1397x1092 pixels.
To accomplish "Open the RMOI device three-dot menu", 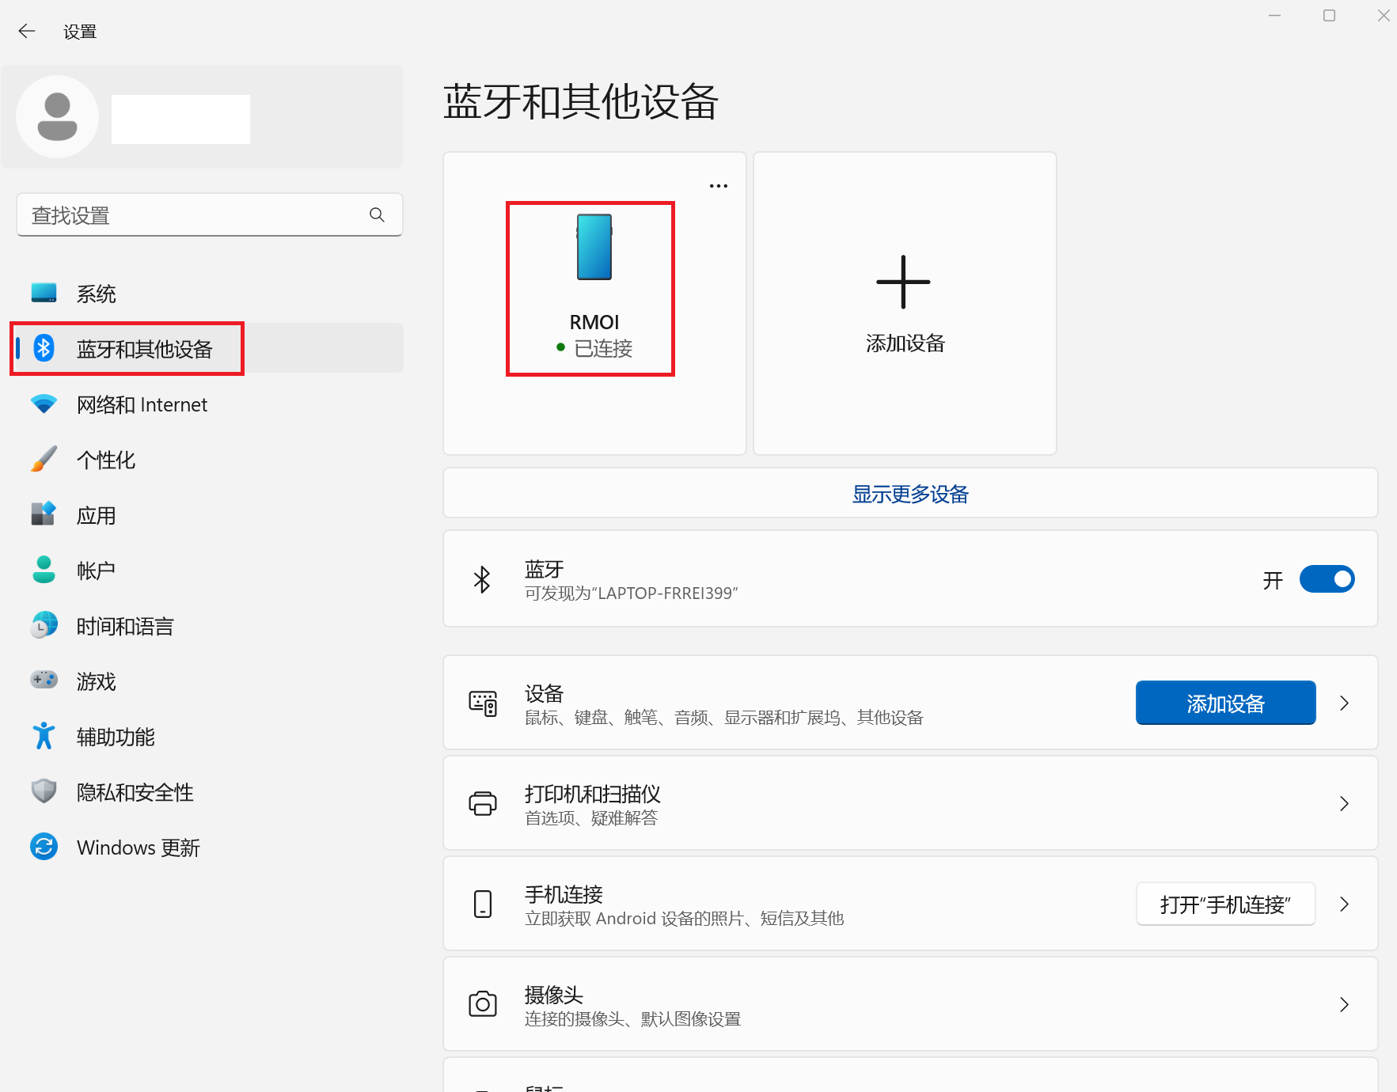I will pyautogui.click(x=718, y=186).
